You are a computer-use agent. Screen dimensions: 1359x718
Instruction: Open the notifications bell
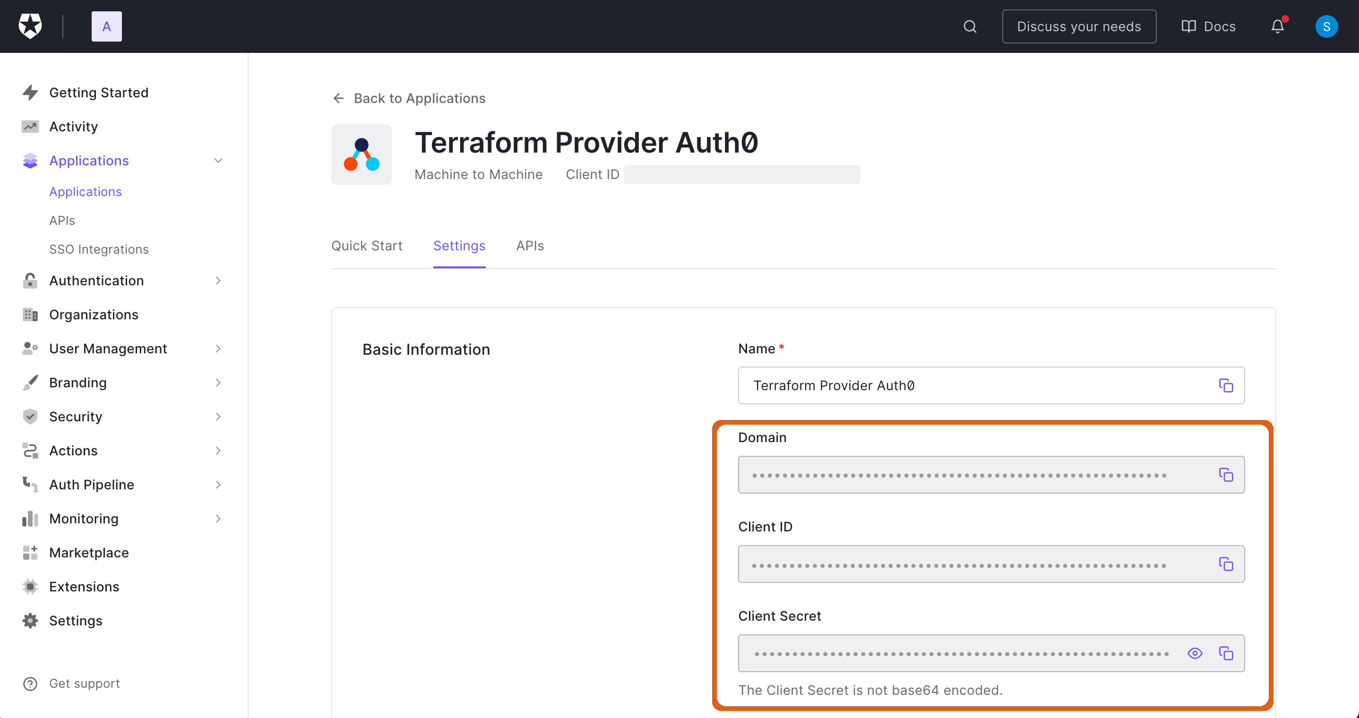click(1277, 26)
